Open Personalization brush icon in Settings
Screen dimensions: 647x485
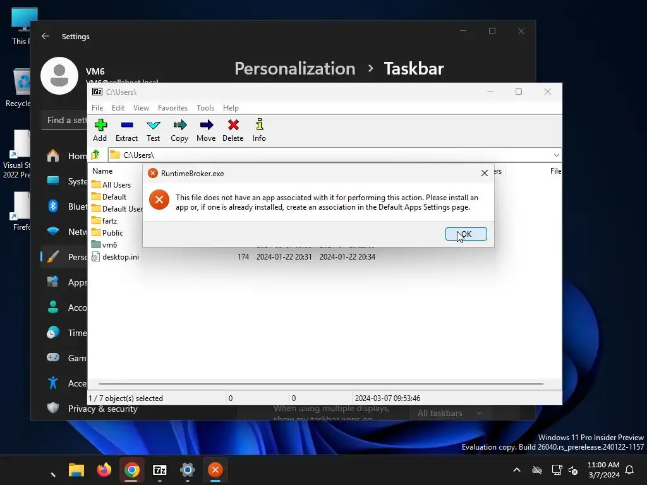coord(53,256)
